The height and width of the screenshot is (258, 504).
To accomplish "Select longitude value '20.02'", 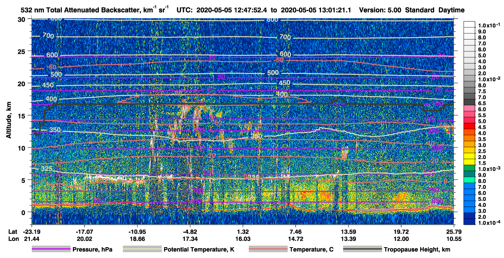I will [x=84, y=239].
